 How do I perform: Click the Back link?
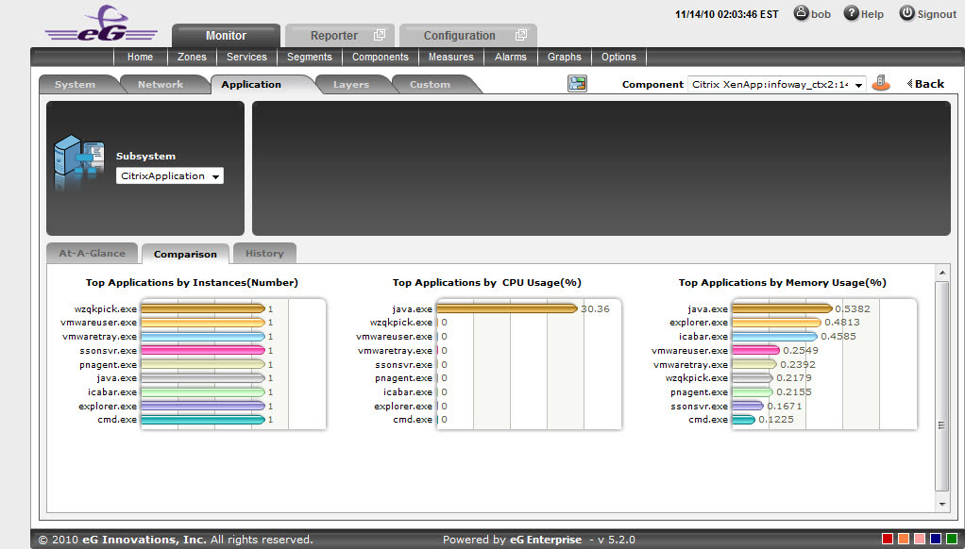tap(925, 84)
